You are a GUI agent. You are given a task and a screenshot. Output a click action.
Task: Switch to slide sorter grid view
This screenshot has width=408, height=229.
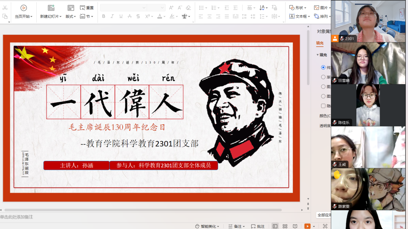coord(285,226)
